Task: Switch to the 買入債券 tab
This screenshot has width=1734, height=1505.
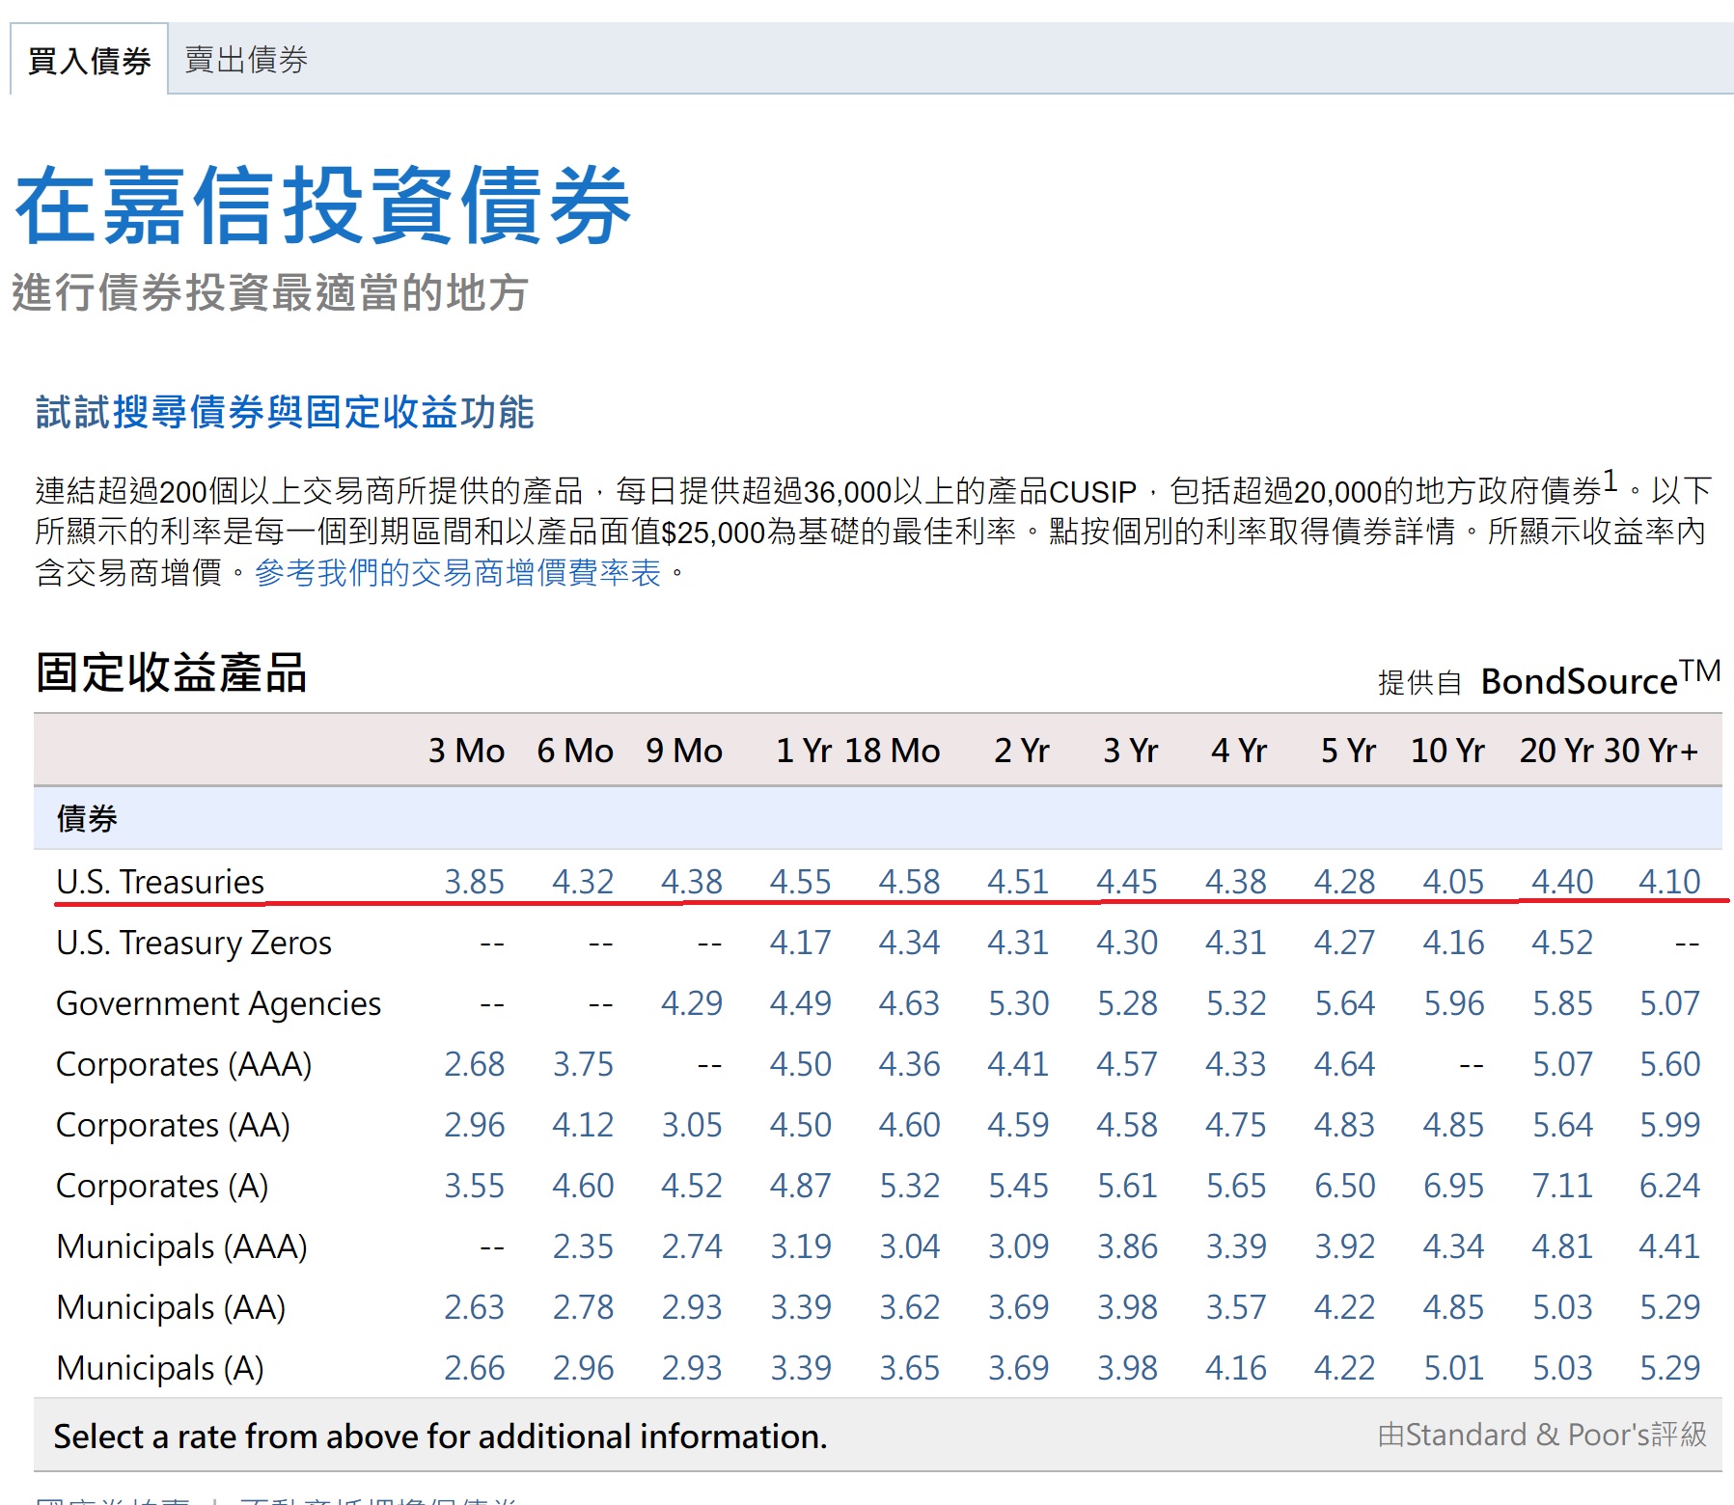Action: tap(89, 60)
